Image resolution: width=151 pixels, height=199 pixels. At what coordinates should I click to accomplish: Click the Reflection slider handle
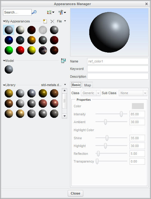click(x=98, y=154)
